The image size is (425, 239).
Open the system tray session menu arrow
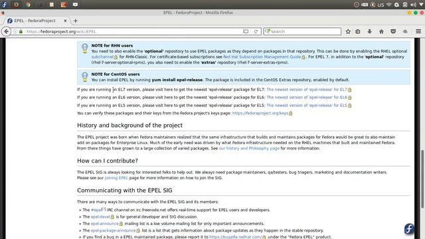(421, 5)
